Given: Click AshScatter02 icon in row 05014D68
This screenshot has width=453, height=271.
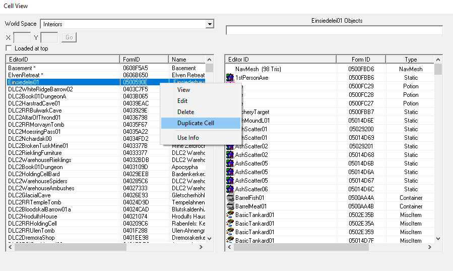Looking at the screenshot, I should 230,155.
